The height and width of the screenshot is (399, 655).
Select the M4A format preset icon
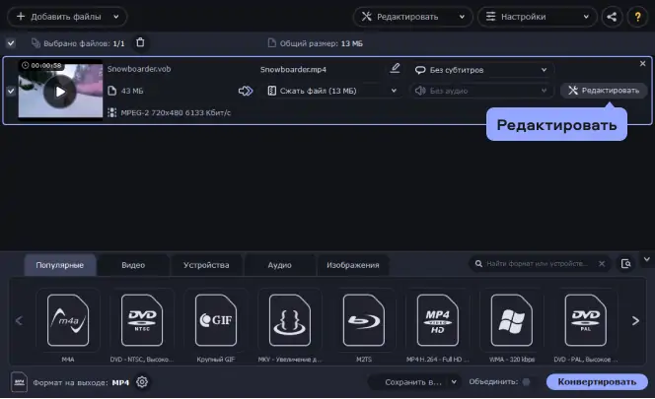[68, 320]
